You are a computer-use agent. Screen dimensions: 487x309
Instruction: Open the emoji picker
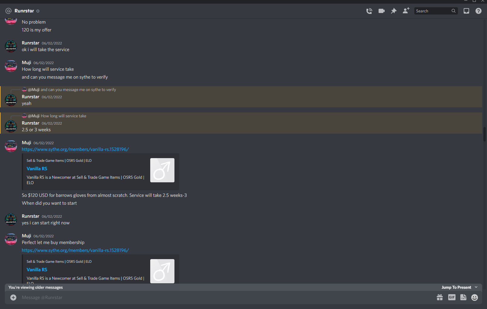tap(475, 298)
